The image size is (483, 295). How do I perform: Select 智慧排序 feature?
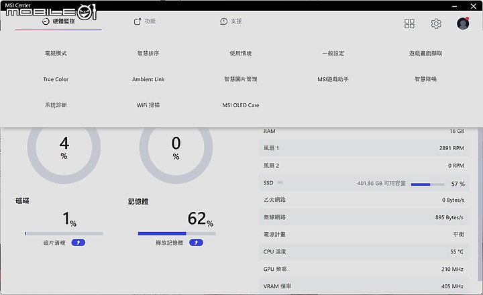pyautogui.click(x=148, y=53)
